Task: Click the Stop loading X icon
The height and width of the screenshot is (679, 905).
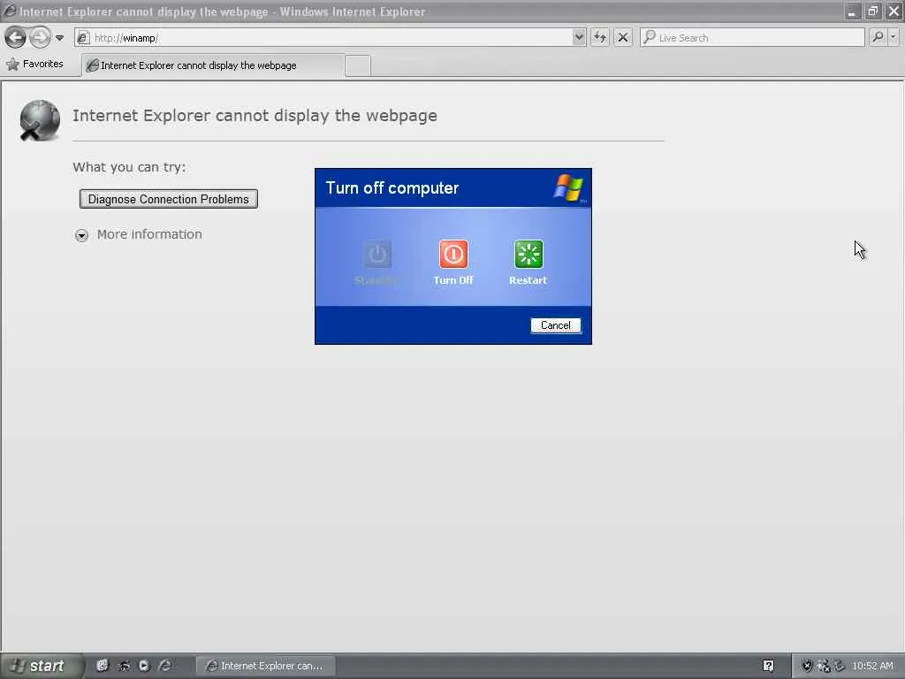Action: point(623,37)
